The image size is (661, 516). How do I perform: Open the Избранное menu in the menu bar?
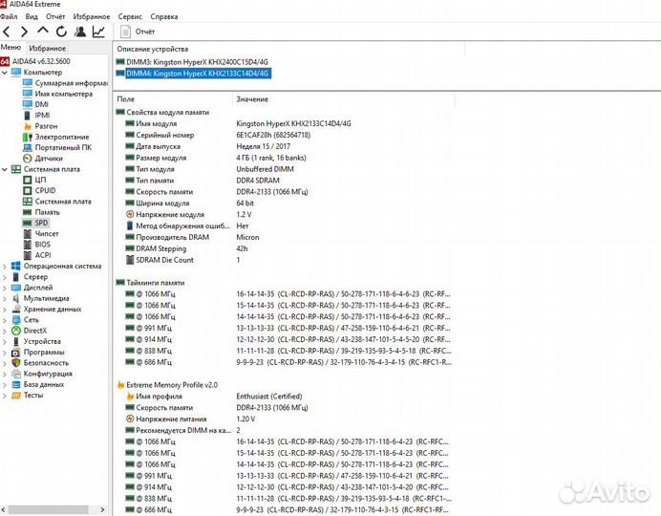pos(92,16)
